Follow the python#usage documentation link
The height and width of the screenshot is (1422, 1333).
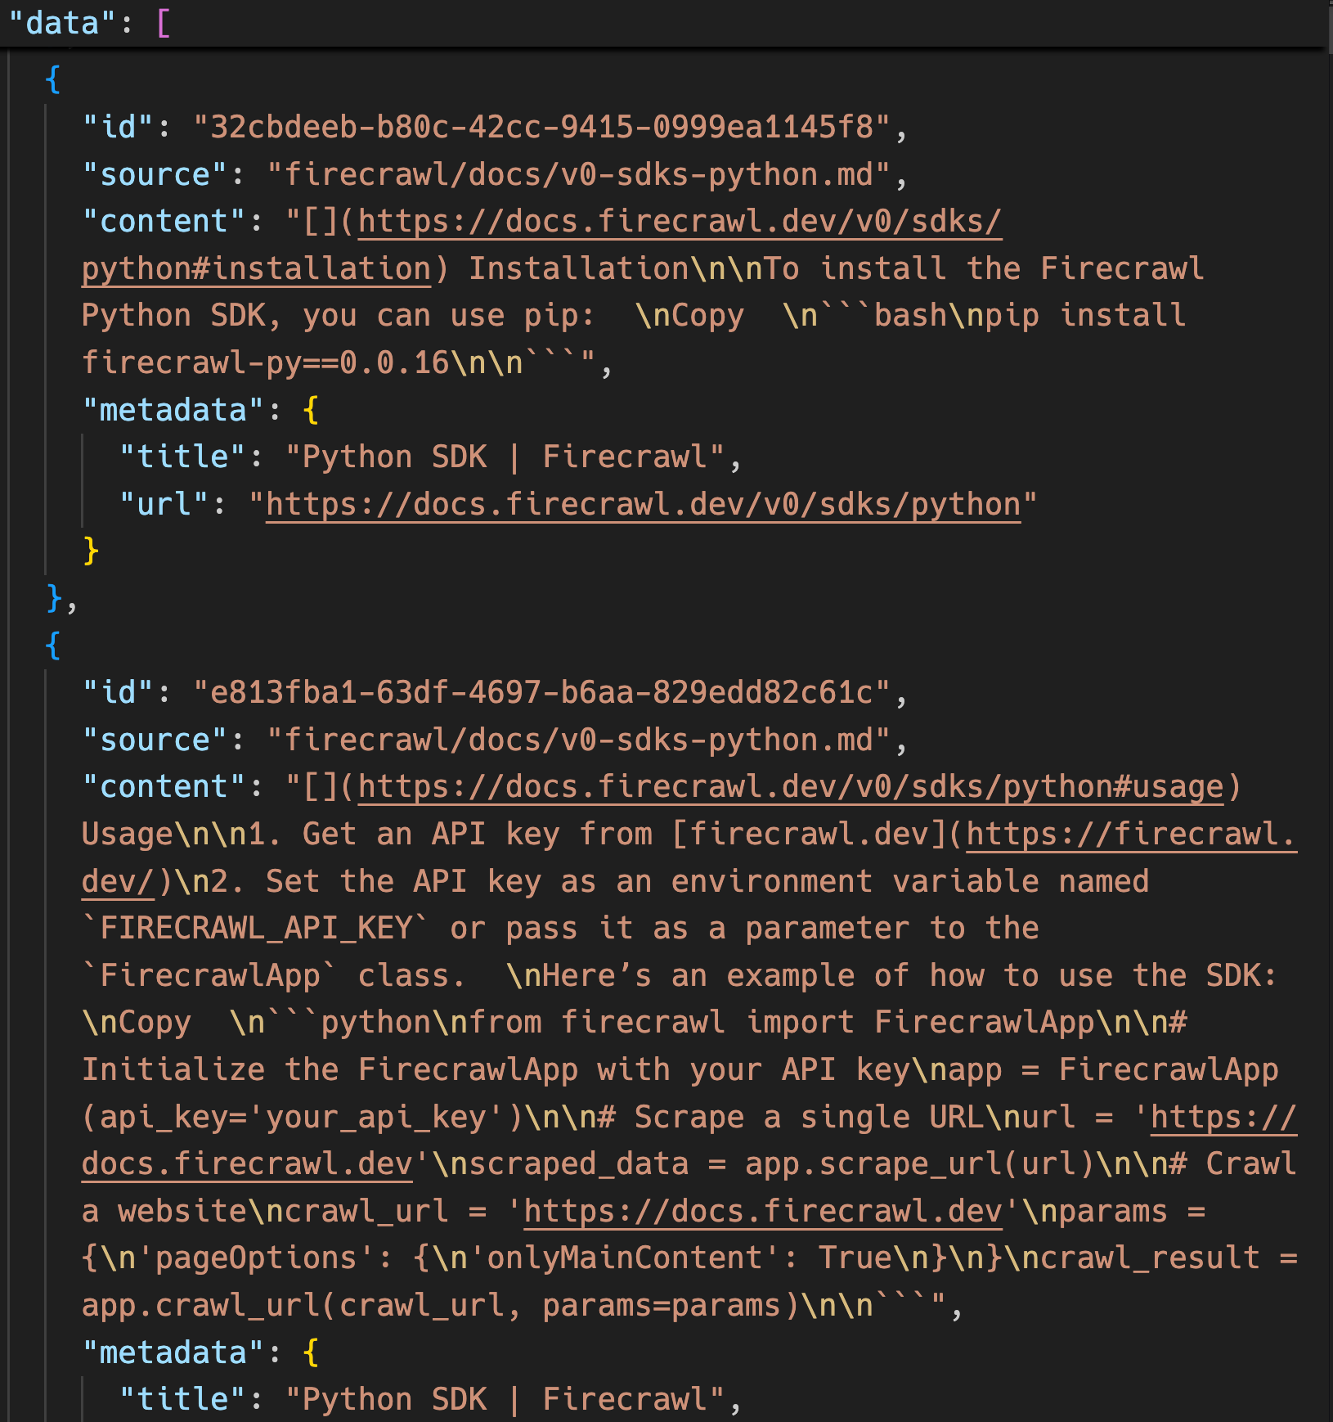(x=790, y=787)
